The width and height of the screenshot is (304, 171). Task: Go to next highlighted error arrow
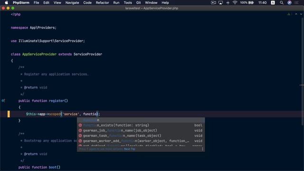[301, 14]
